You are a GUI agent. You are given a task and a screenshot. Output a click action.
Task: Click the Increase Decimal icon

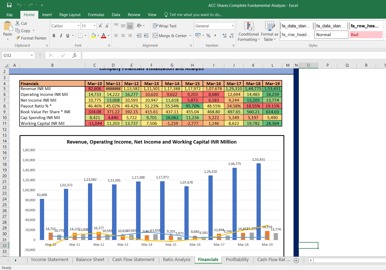point(225,35)
